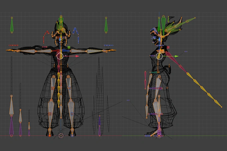The image size is (227, 151).
Task: Select the blue vertical bone right of the head
Action: click(x=78, y=40)
